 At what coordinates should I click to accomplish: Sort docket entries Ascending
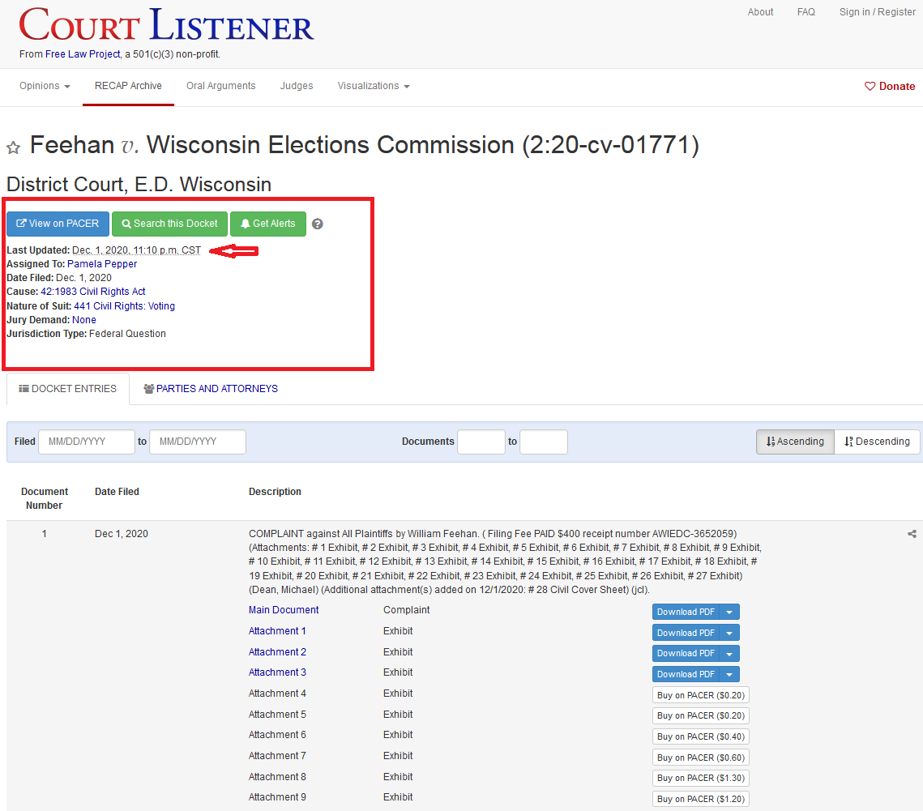pos(795,442)
